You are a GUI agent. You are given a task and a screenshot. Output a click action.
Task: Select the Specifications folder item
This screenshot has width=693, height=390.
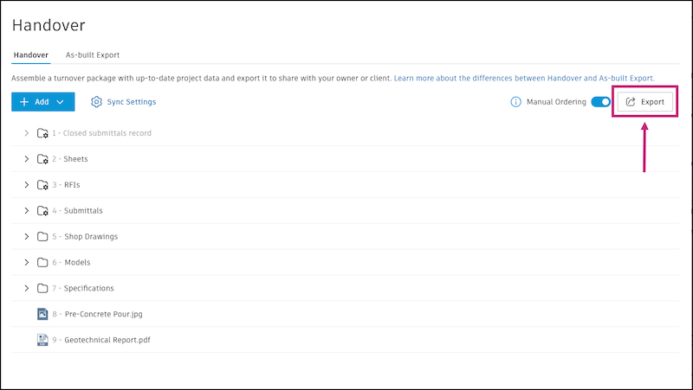pos(88,288)
